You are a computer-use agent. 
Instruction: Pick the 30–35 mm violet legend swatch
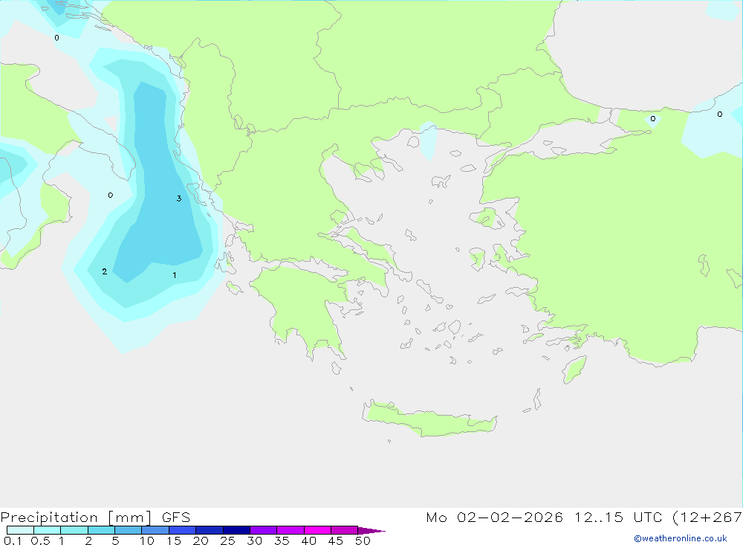point(264,530)
